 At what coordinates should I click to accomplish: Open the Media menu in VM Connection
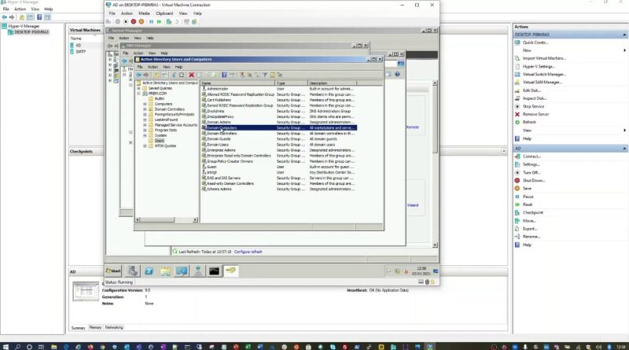coord(144,13)
